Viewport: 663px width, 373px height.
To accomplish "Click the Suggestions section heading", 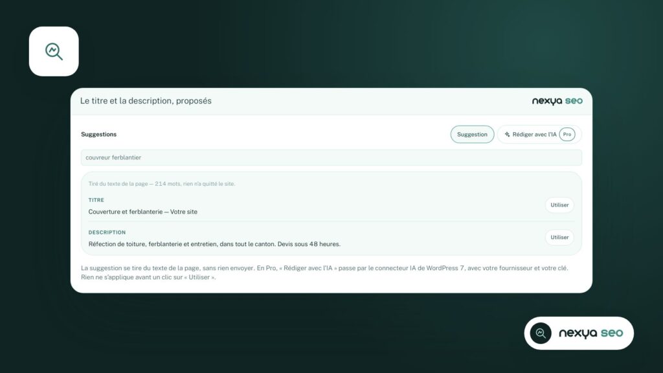I will (98, 135).
